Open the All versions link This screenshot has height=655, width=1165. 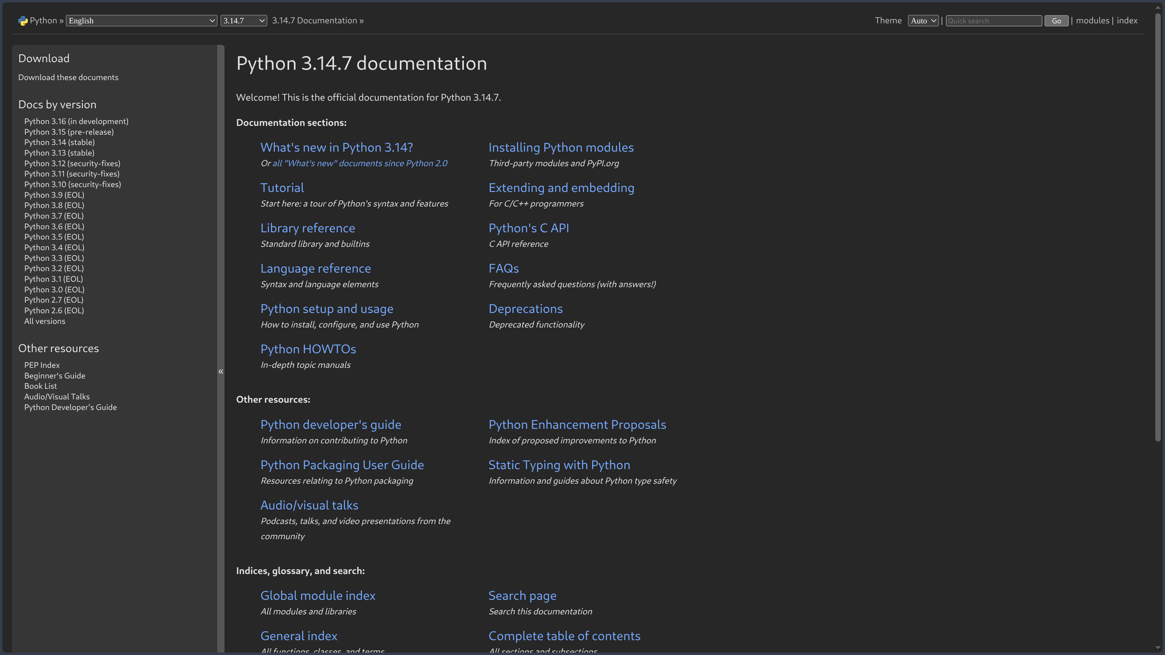coord(45,321)
